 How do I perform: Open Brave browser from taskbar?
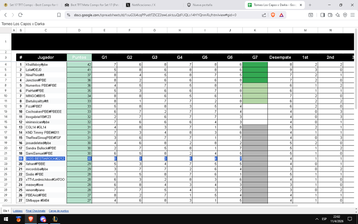pyautogui.click(x=31, y=219)
